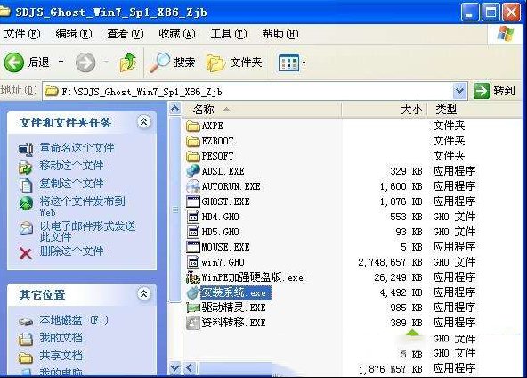Open the Views dropdown arrow
527x378 pixels.
304,62
